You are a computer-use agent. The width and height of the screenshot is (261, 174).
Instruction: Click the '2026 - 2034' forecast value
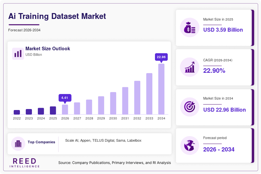219,150
